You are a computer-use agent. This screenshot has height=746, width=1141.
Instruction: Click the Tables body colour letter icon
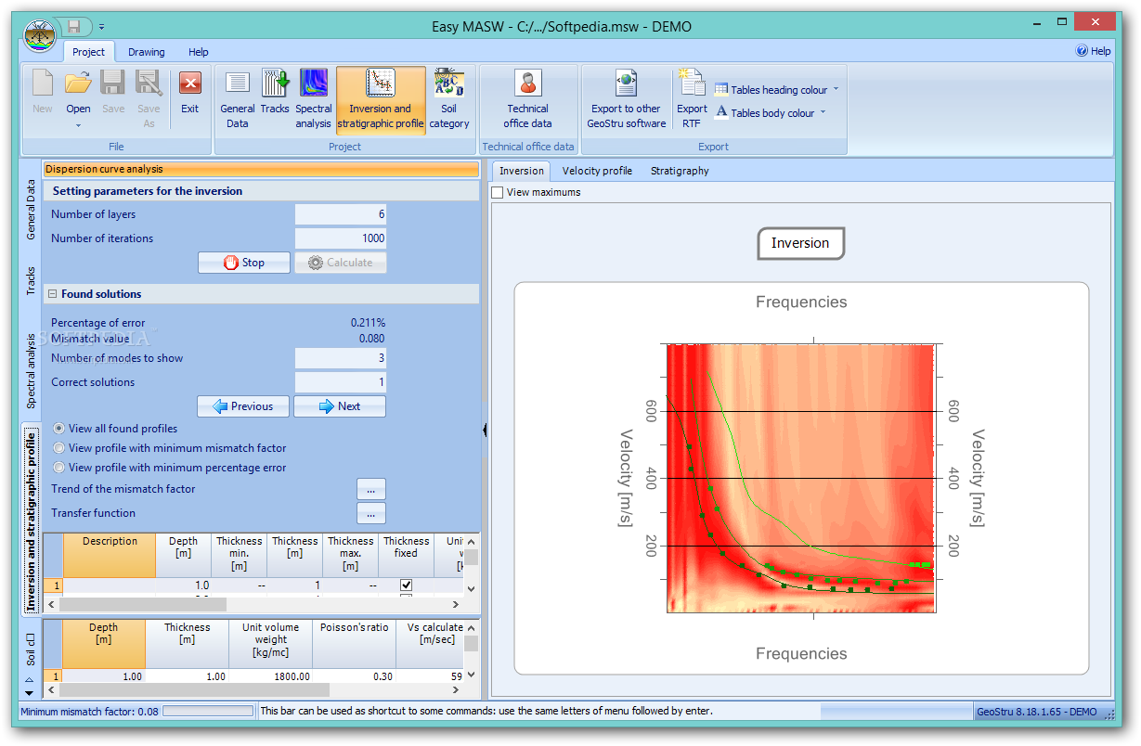coord(721,112)
